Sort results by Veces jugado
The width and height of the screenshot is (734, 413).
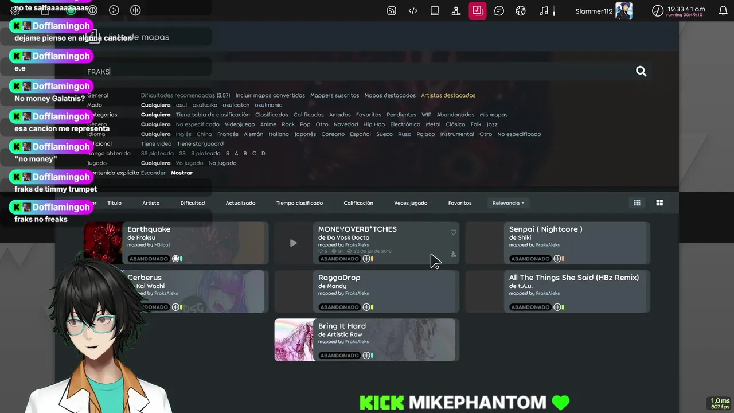pos(411,203)
